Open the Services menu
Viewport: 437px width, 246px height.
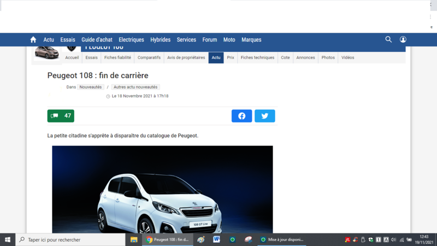[186, 39]
